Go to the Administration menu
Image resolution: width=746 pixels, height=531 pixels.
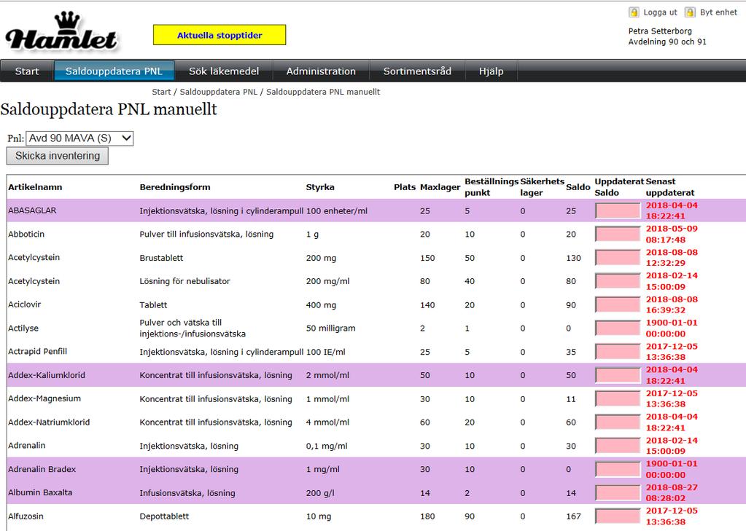coord(321,71)
